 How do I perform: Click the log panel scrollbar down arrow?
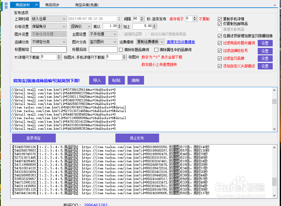tap(275, 195)
